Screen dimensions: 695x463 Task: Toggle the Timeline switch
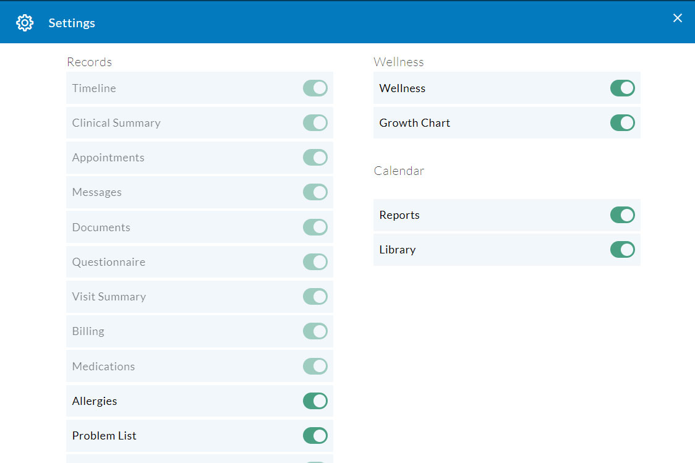tap(315, 88)
